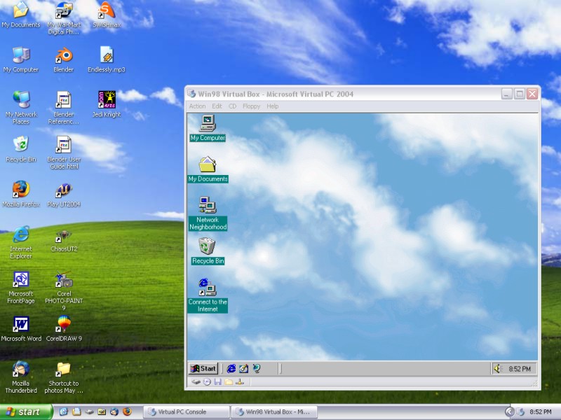Expand hidden XP system tray icons
561x420 pixels.
[509, 412]
